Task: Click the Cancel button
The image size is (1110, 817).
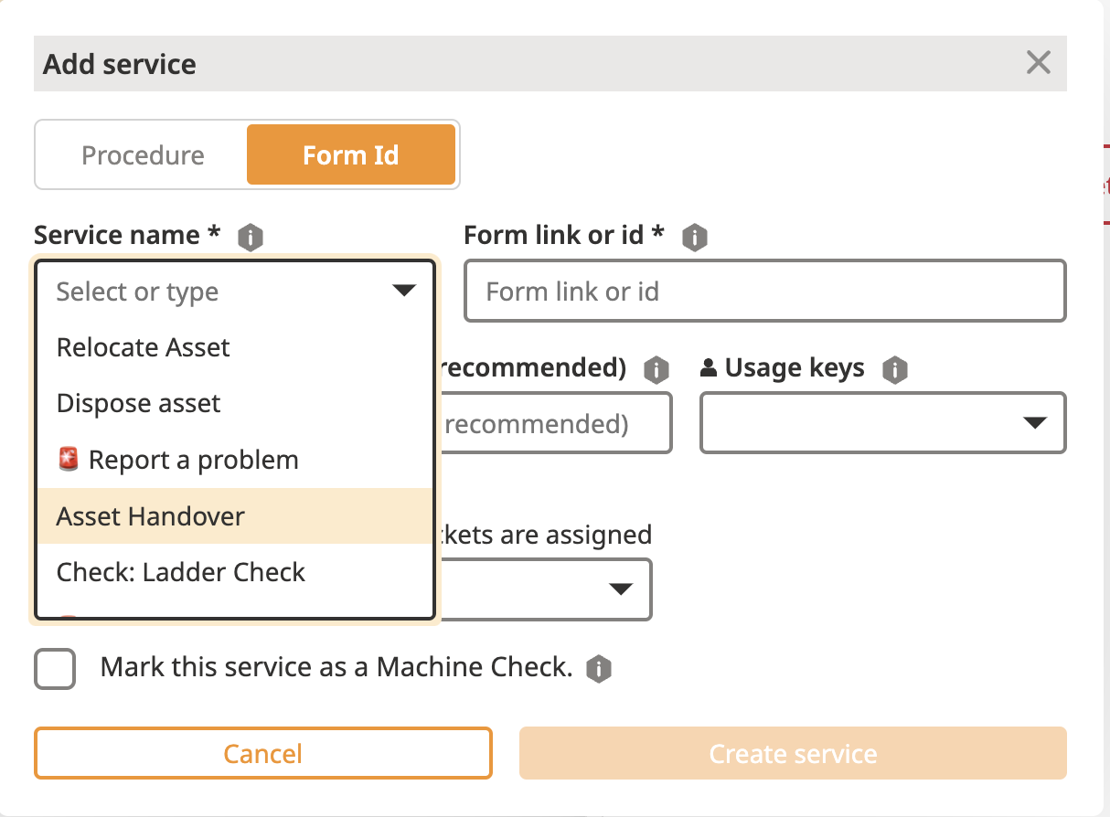Action: pyautogui.click(x=263, y=753)
